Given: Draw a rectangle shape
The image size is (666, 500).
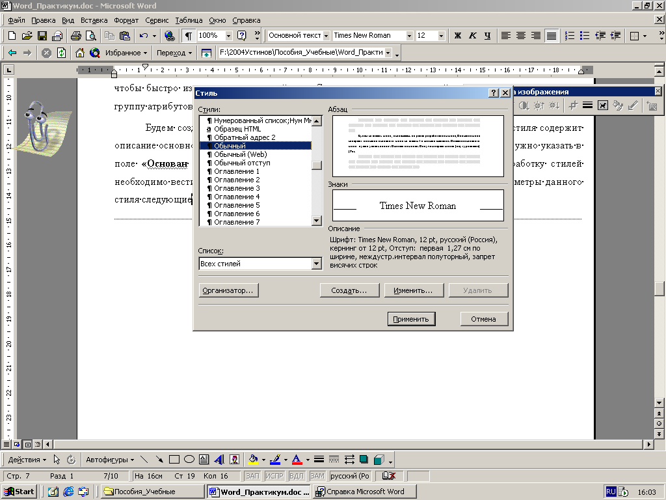Looking at the screenshot, I should tap(174, 460).
